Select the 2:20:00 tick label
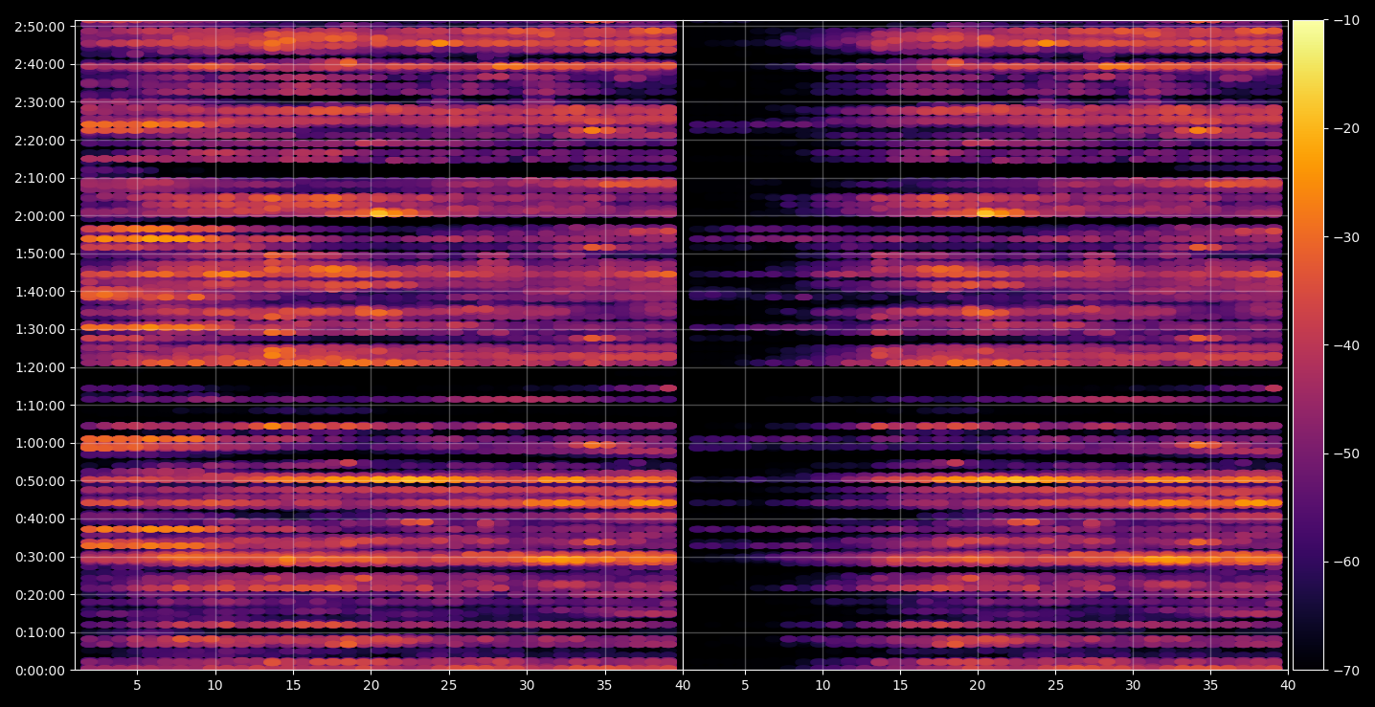Image resolution: width=1375 pixels, height=707 pixels. point(39,141)
